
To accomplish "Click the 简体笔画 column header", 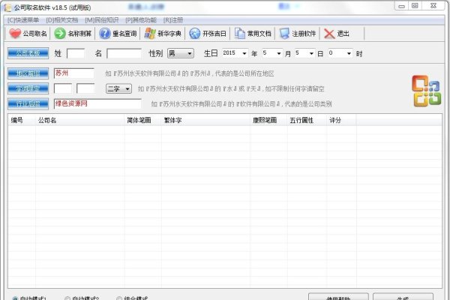I will click(x=143, y=120).
